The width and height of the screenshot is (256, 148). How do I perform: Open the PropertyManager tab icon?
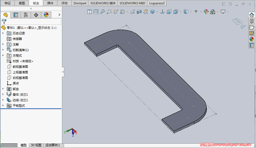click(x=16, y=15)
